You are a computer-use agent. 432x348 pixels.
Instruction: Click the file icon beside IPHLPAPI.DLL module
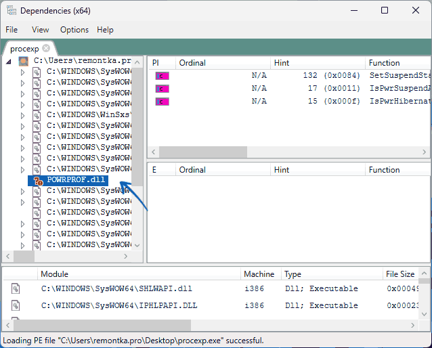[16, 305]
